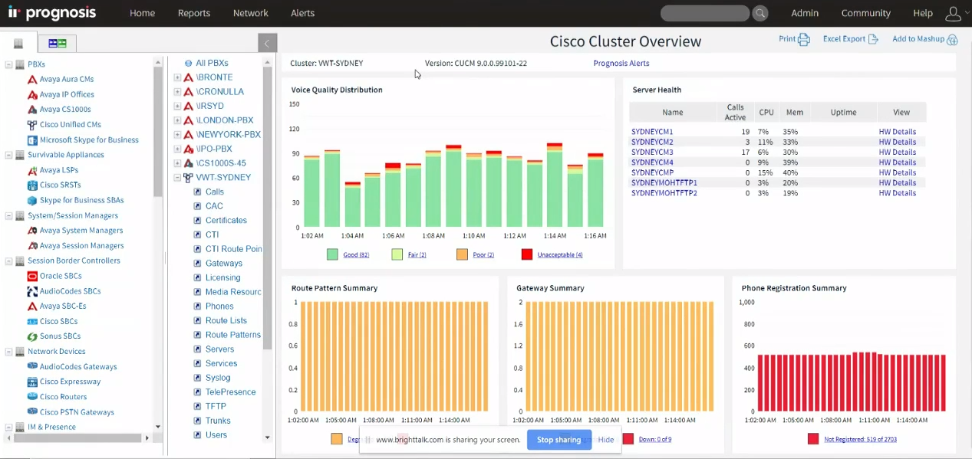Click the red Unacceptable legend swatch
Image resolution: width=972 pixels, height=459 pixels.
[x=526, y=254]
